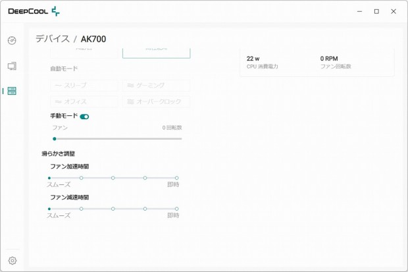Open the monitor display sidebar icon
The image size is (408, 272).
click(12, 66)
